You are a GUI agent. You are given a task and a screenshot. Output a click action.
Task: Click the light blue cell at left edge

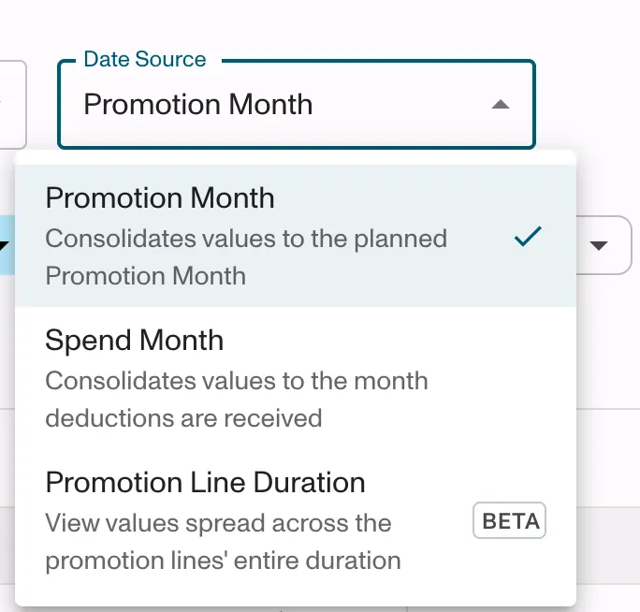click(7, 245)
